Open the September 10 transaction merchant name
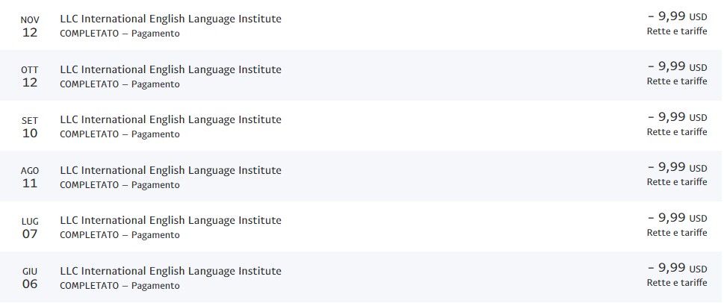This screenshot has height=303, width=724. tap(170, 119)
